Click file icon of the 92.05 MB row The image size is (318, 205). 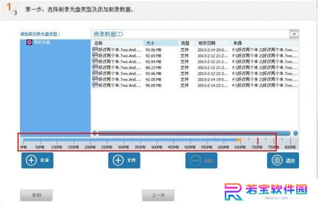click(x=95, y=79)
